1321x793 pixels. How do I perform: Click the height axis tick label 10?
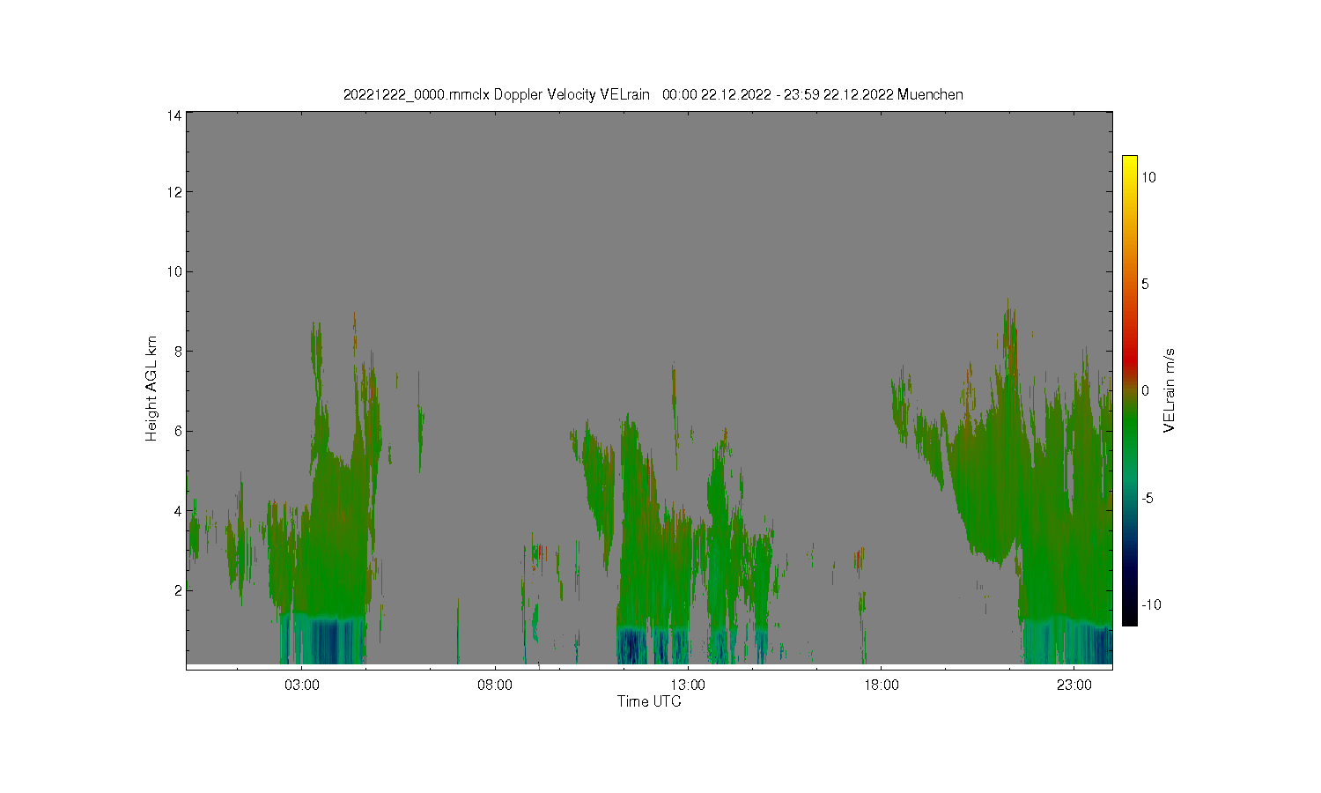tap(174, 271)
